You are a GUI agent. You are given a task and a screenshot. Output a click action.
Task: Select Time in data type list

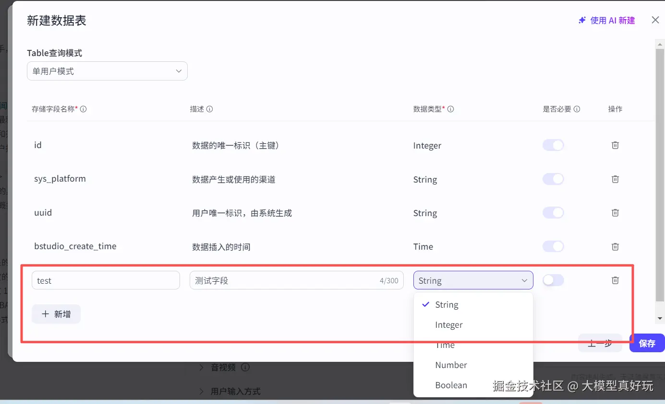473,345
